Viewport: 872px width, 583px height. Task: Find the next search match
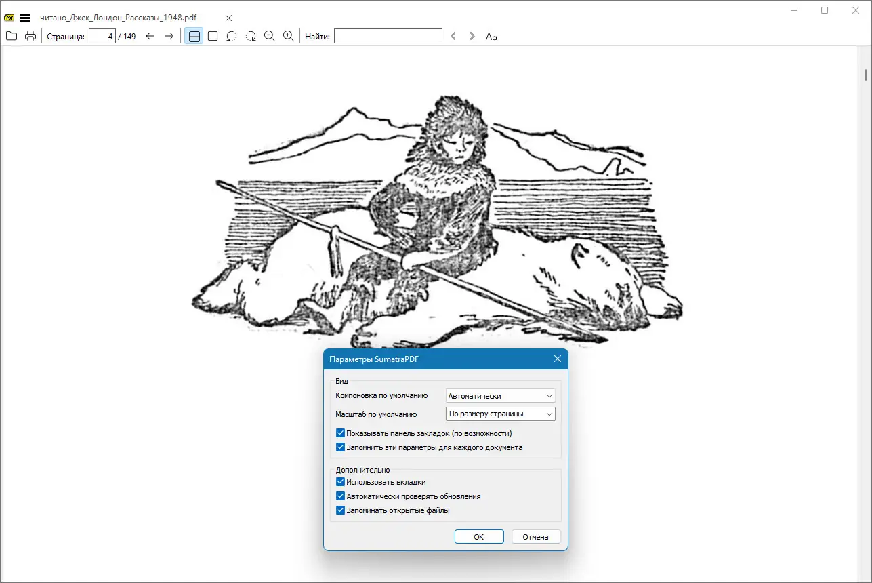point(472,37)
